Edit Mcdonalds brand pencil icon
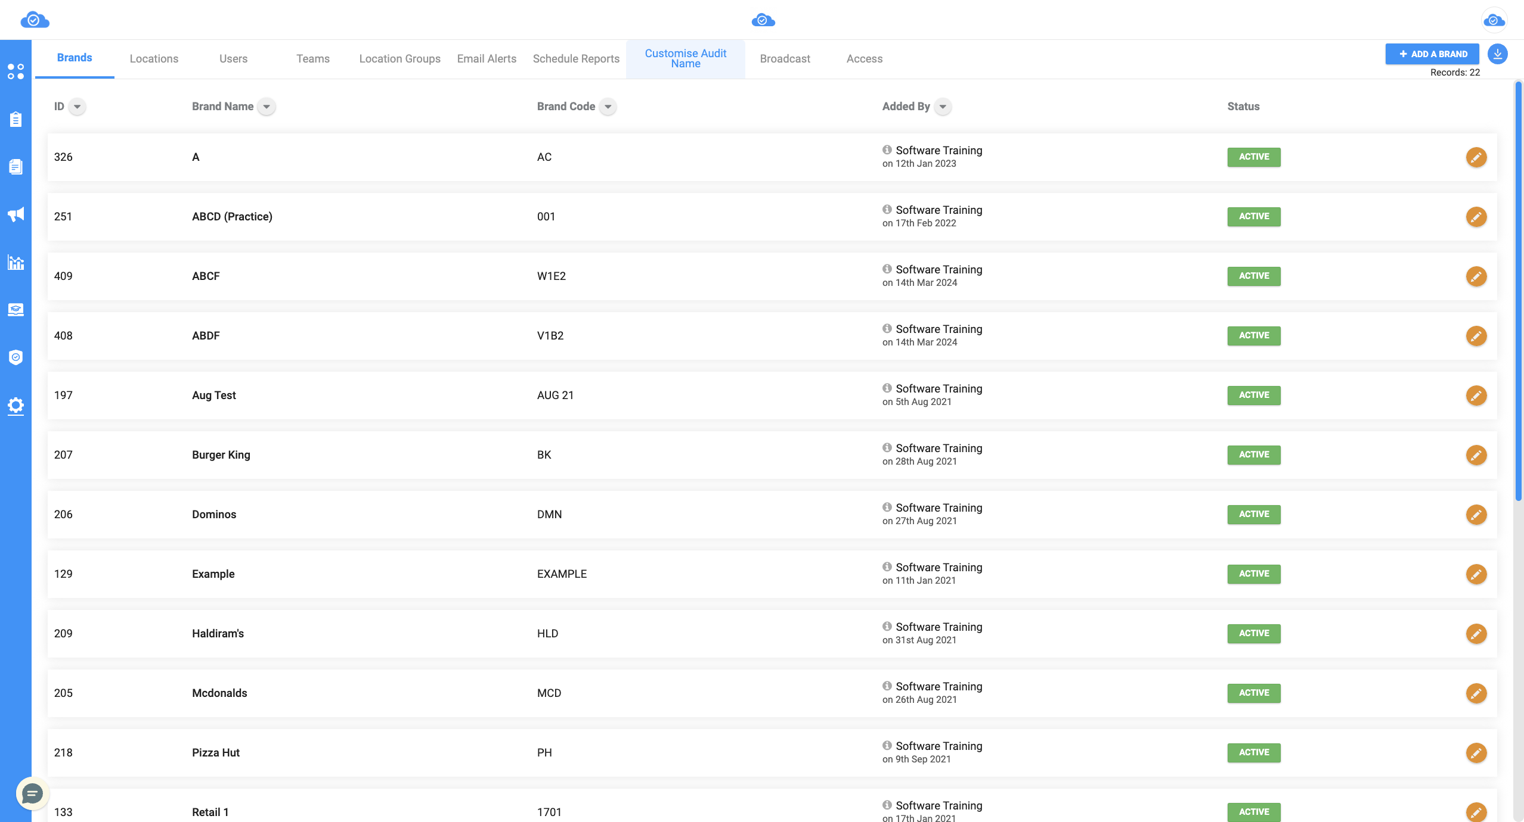This screenshot has height=822, width=1524. click(1476, 693)
